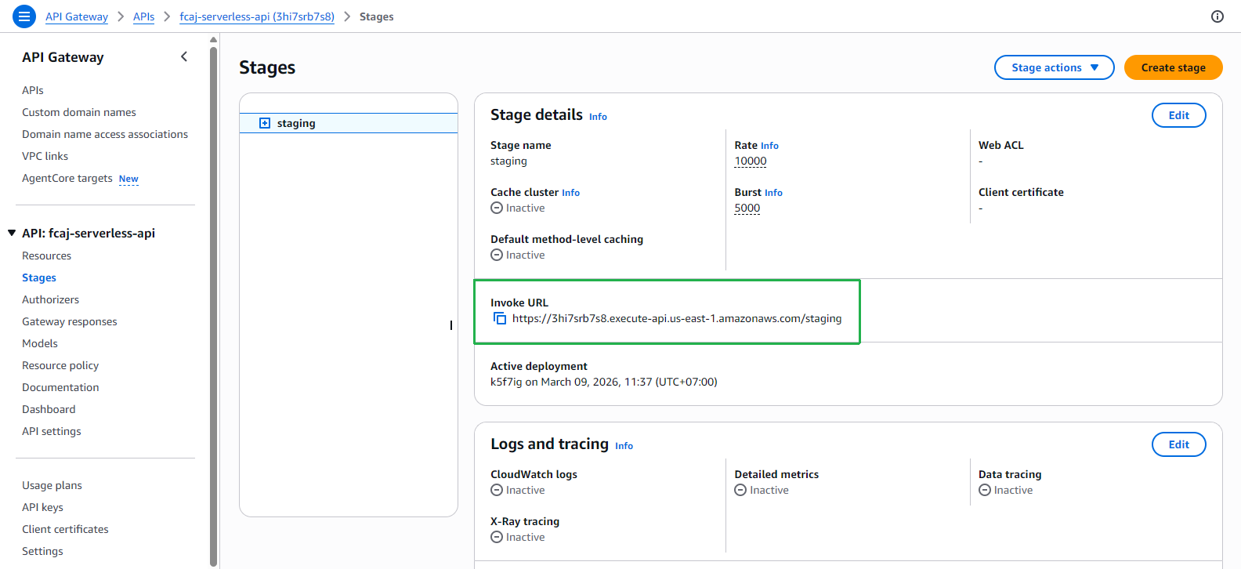Open Info link next to Burst
The width and height of the screenshot is (1241, 569).
tap(773, 193)
